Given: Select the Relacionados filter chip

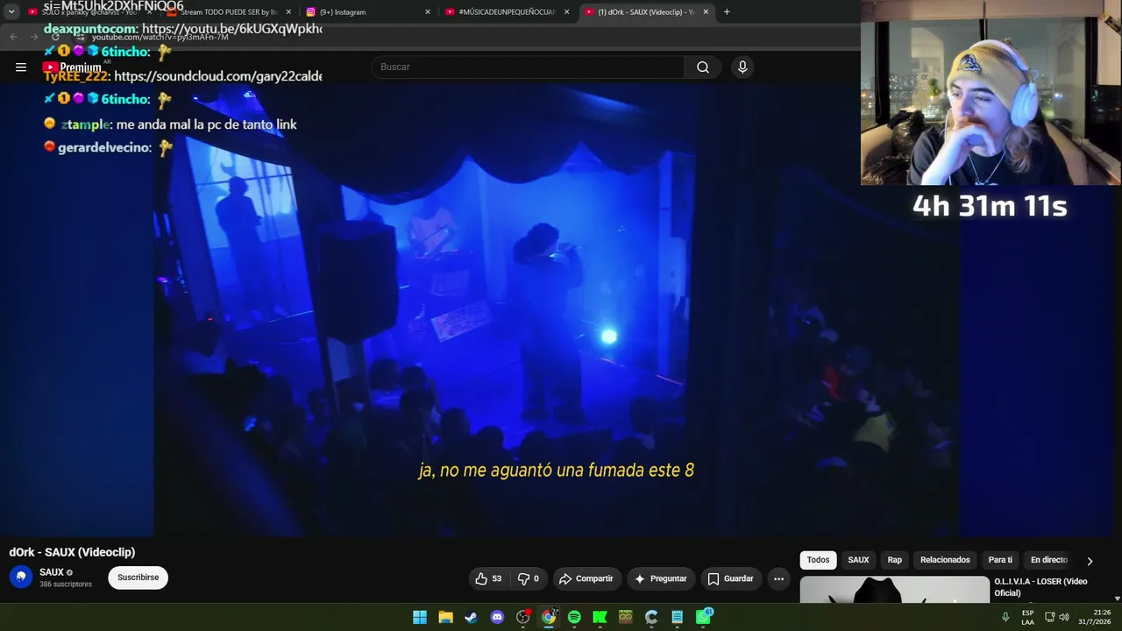Looking at the screenshot, I should pos(945,560).
